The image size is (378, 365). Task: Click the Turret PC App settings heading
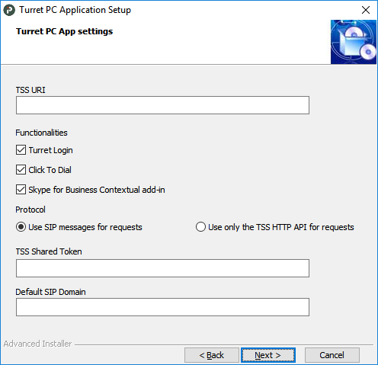pyautogui.click(x=65, y=31)
